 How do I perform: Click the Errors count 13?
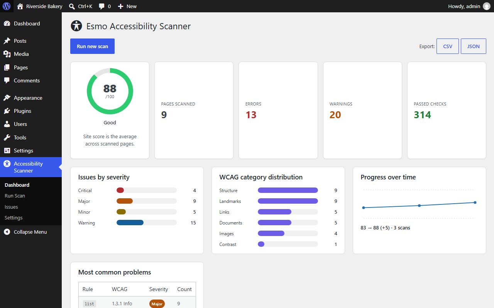251,115
